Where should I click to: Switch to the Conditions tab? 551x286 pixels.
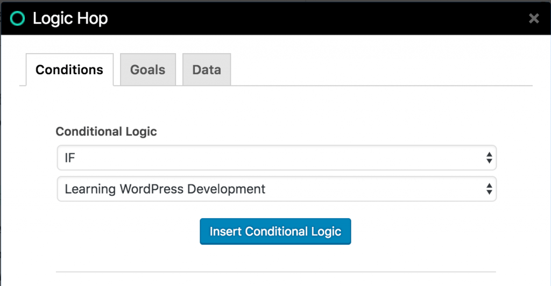click(69, 69)
